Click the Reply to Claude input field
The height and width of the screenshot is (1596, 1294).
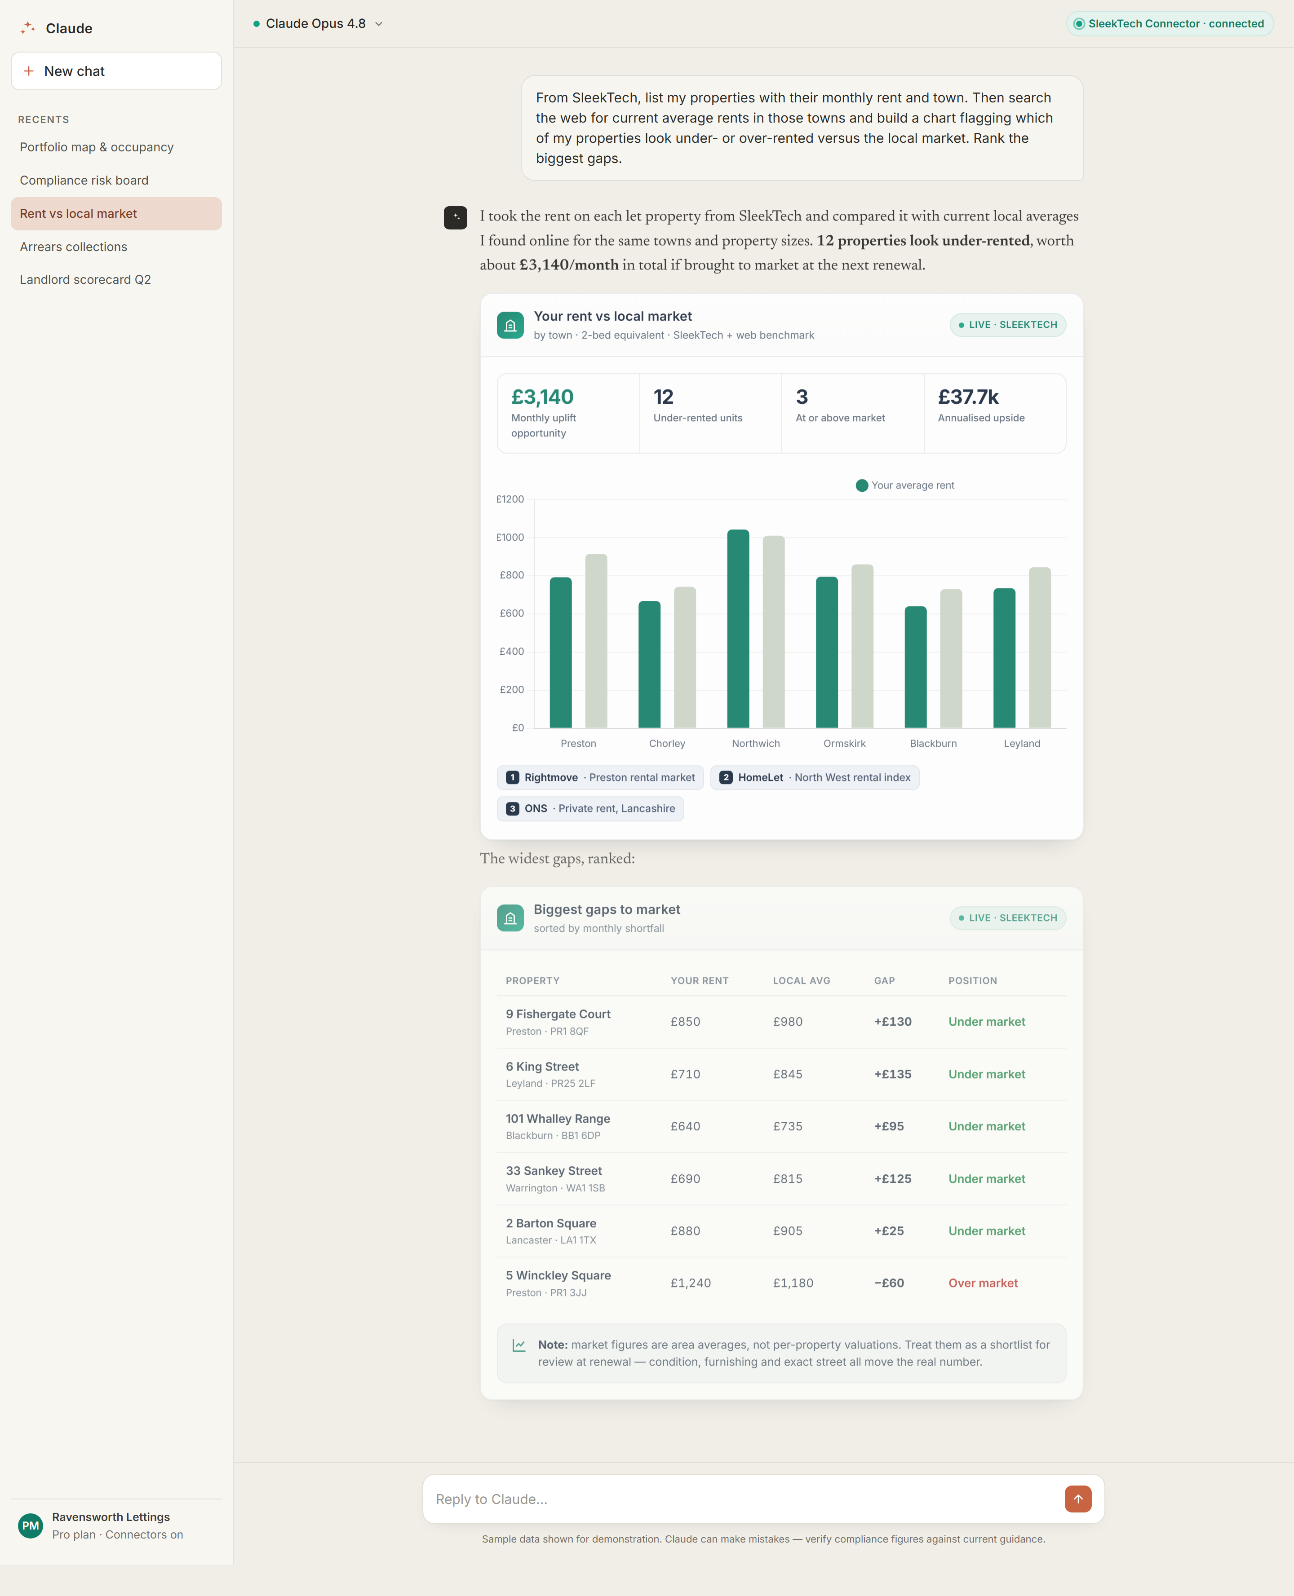(x=745, y=1499)
